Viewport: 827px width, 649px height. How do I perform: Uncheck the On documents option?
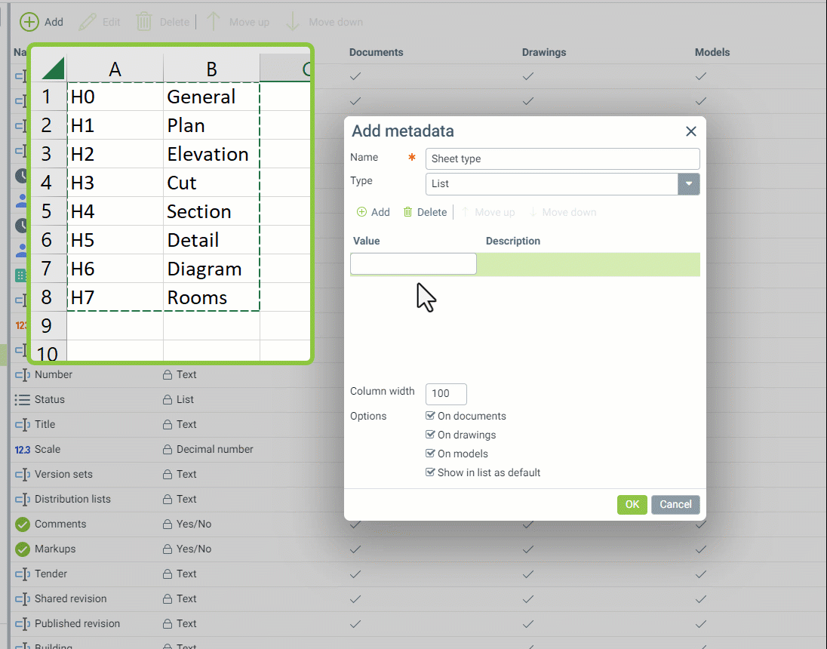click(430, 416)
